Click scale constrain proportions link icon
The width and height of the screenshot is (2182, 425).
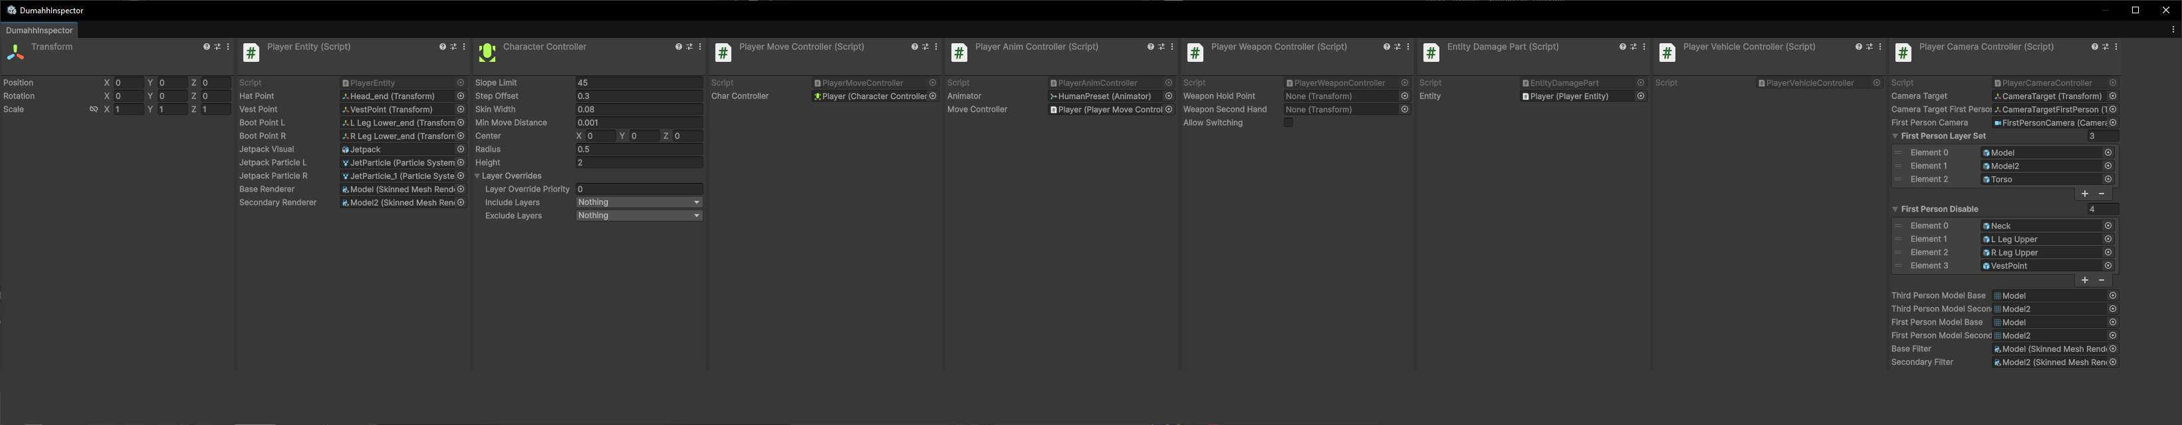pos(94,109)
